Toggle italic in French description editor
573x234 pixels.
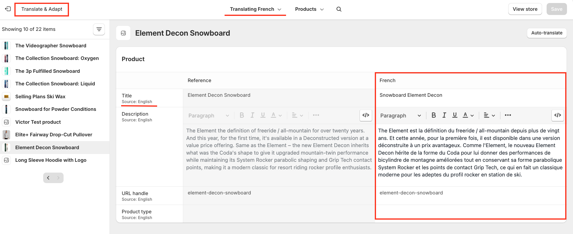point(444,115)
